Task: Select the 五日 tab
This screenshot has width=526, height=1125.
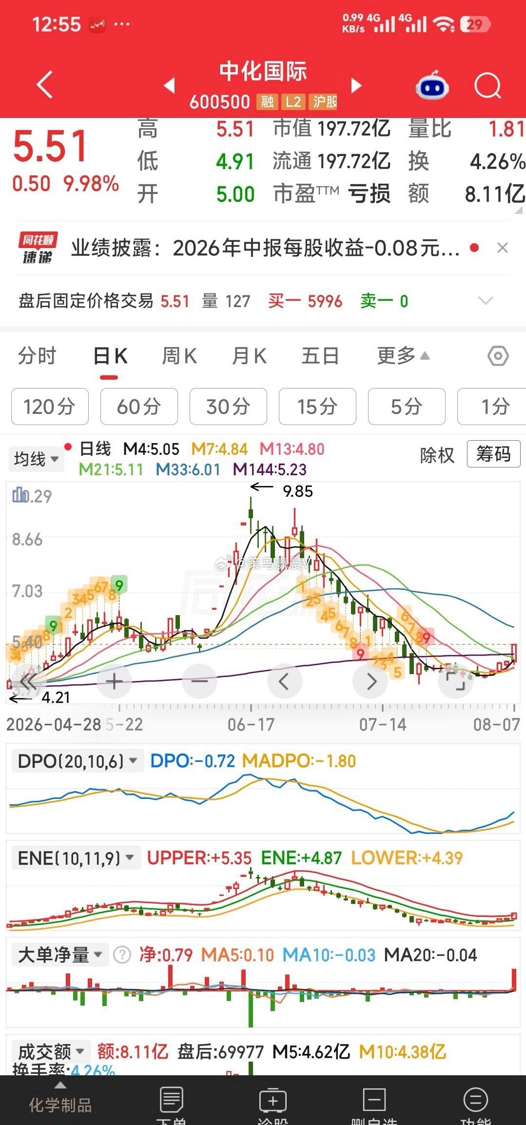Action: 320,356
